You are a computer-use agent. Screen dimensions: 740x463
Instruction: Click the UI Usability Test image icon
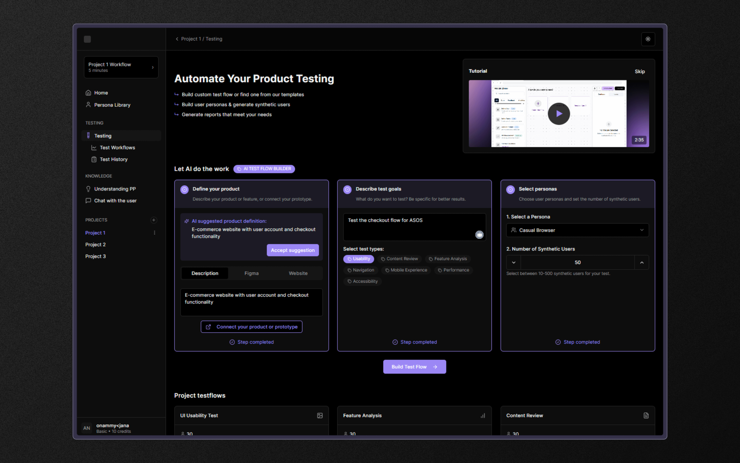(x=320, y=415)
